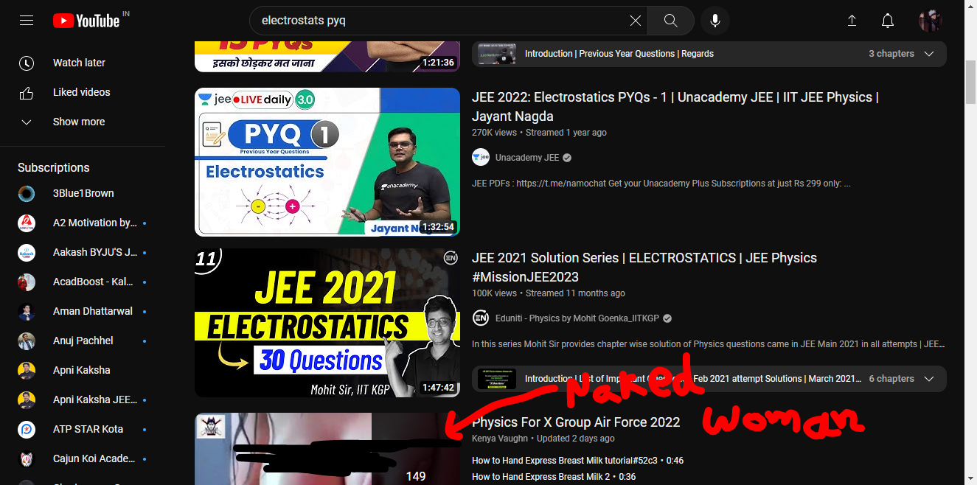Open Anuj Pachhel subscription

point(83,341)
